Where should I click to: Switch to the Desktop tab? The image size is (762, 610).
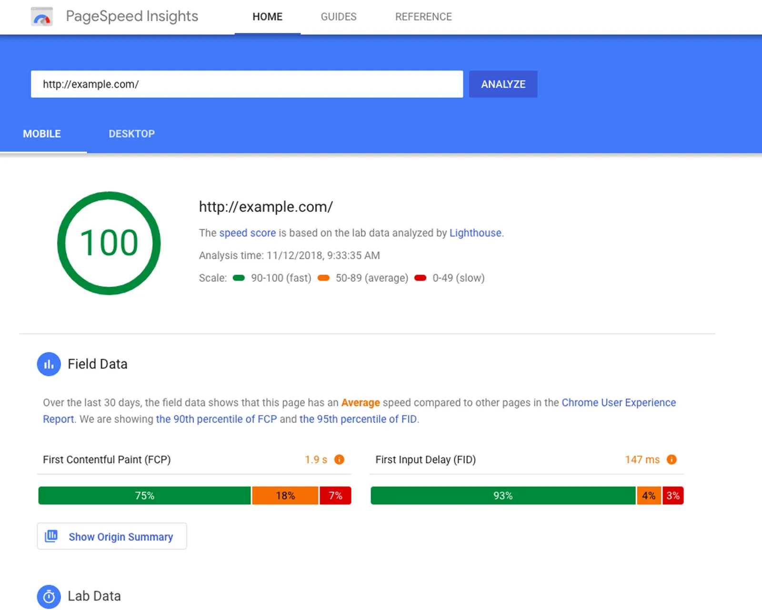click(x=131, y=134)
